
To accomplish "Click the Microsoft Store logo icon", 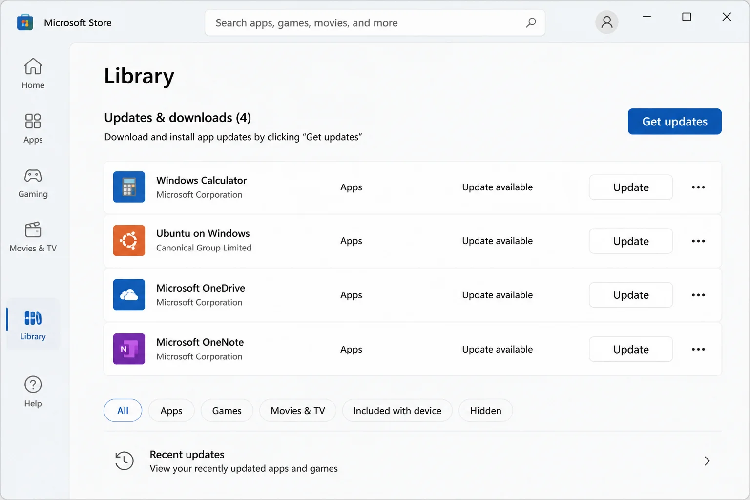I will coord(25,22).
